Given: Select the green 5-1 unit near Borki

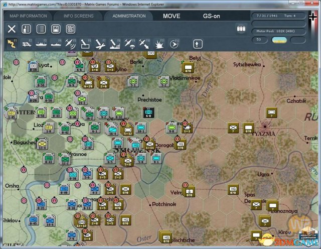Looking at the screenshot, I should [x=133, y=81].
